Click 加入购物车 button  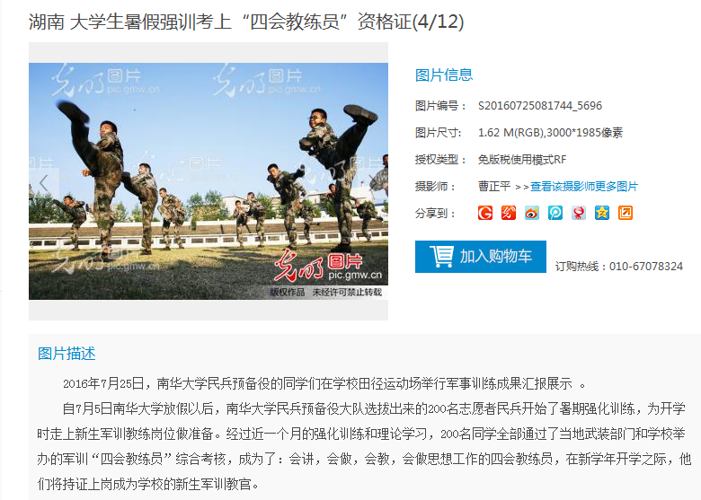coord(481,257)
